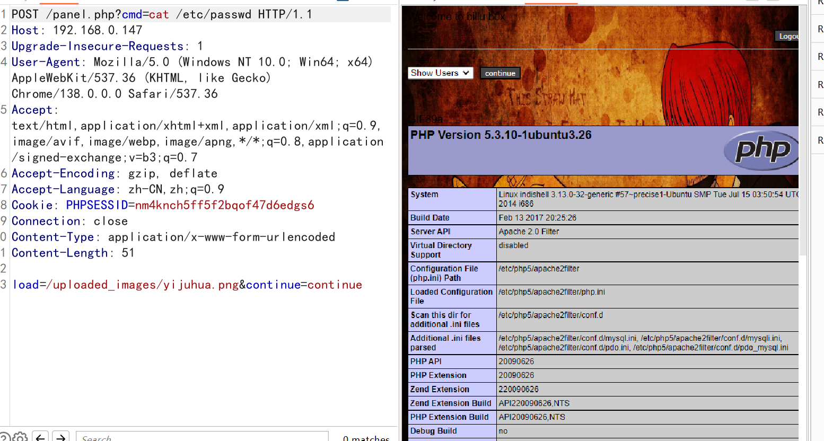Click the Host header line
The height and width of the screenshot is (441, 824).
(x=77, y=30)
